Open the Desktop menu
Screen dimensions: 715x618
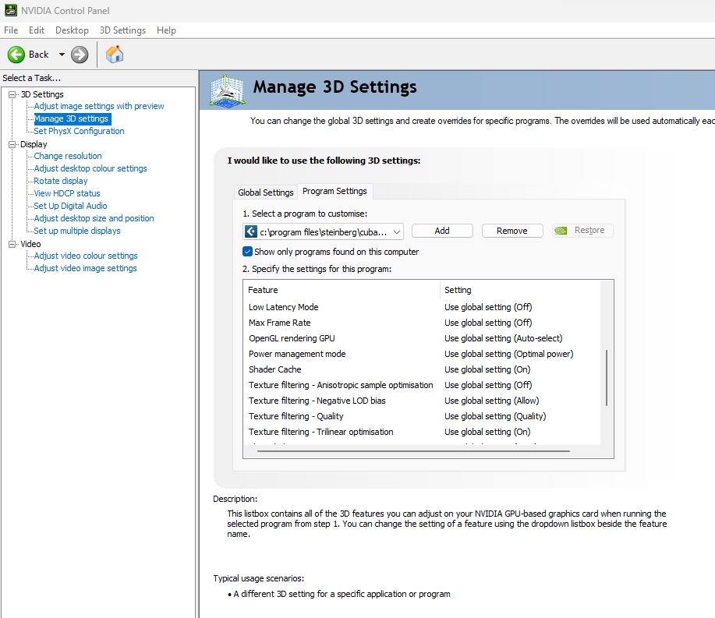click(x=72, y=30)
